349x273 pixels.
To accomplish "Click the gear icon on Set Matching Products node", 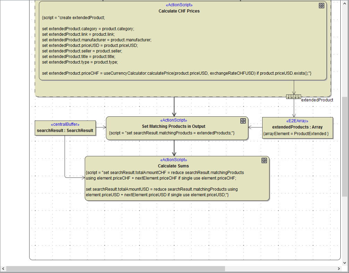I will [243, 121].
